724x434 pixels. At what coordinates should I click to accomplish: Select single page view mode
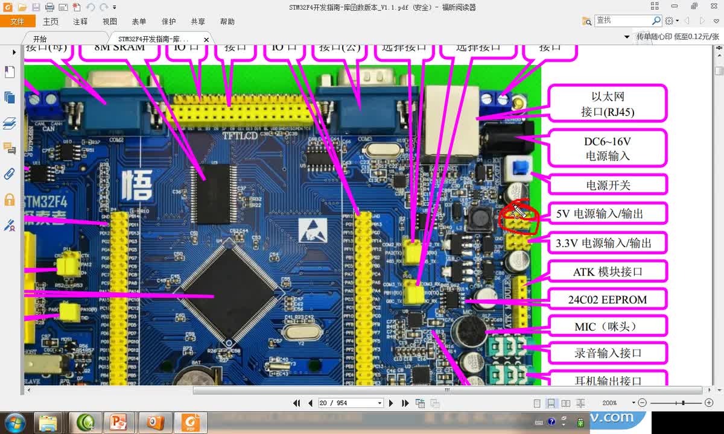(538, 403)
